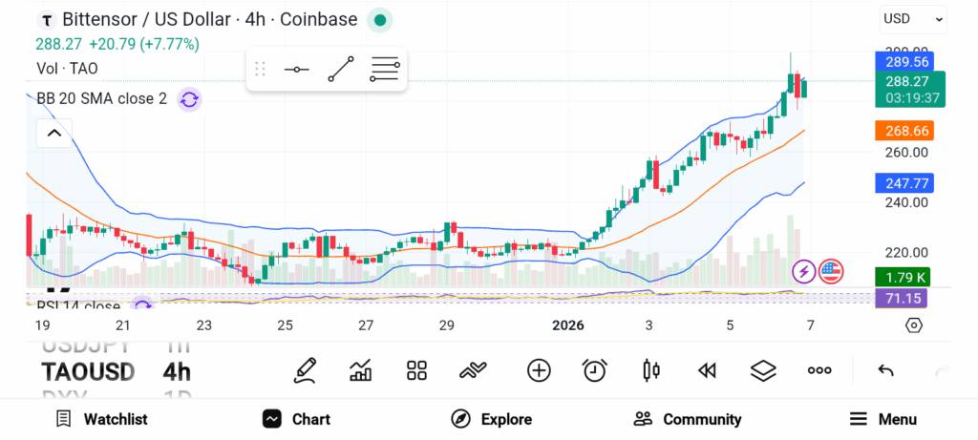Screen dimensions: 978x440
Task: Click the undo arrow
Action: (885, 370)
